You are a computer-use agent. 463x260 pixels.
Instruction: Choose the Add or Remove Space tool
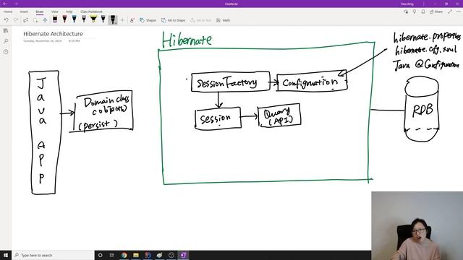point(45,20)
